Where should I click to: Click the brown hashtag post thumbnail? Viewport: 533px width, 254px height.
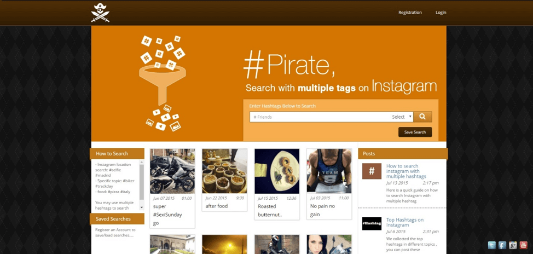(x=372, y=171)
